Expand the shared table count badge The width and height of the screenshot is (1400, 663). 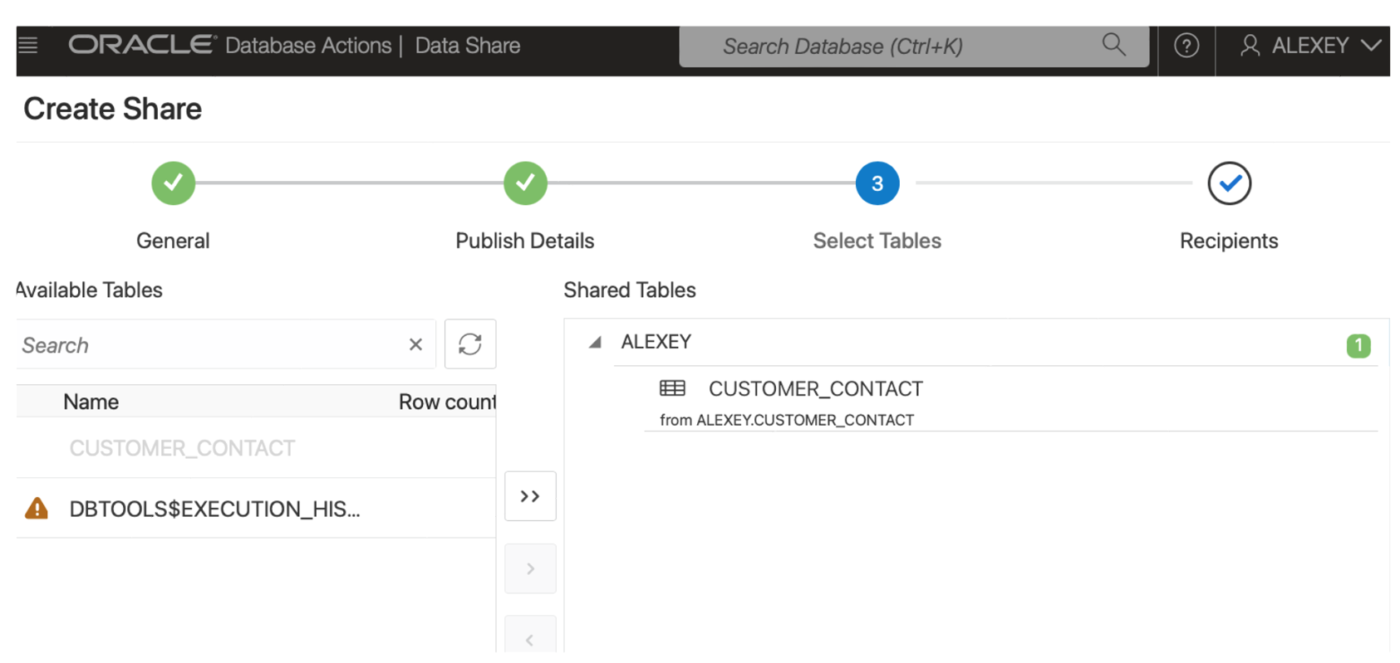pyautogui.click(x=1359, y=345)
